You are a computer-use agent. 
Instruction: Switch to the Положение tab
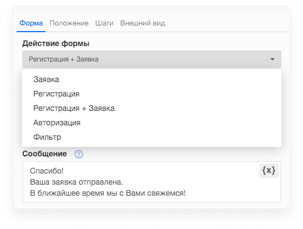pyautogui.click(x=69, y=23)
